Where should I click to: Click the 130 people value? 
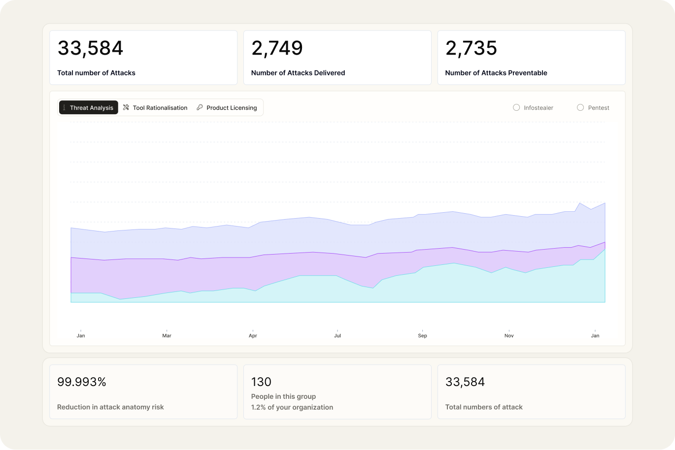click(x=261, y=382)
